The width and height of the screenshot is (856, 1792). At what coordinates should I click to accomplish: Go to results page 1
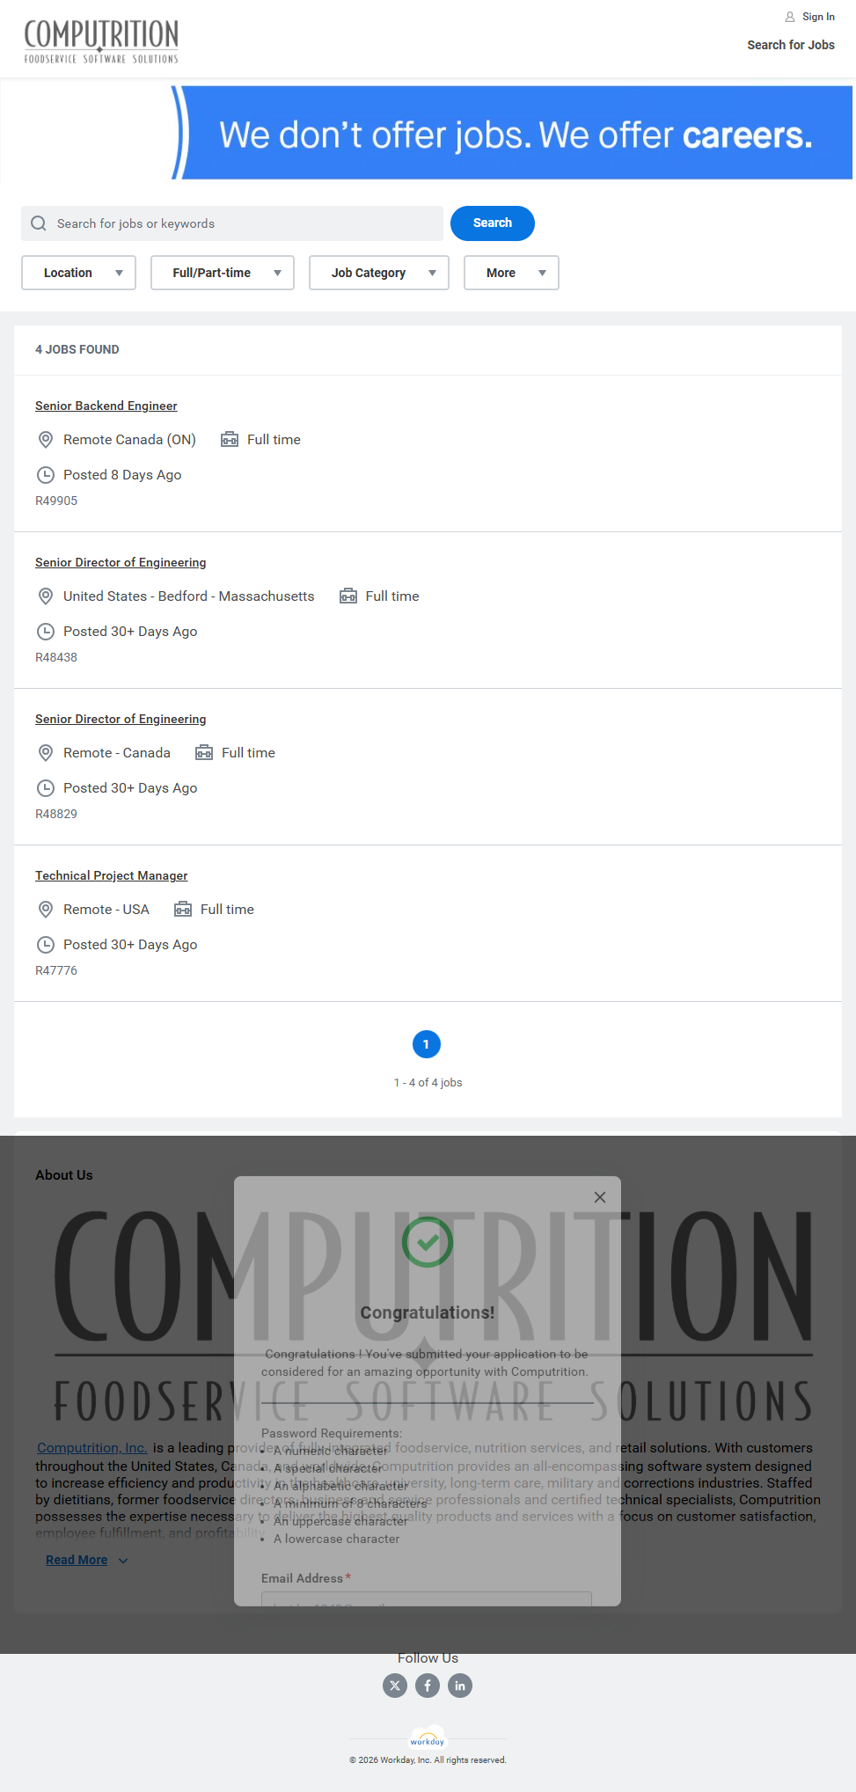427,1044
